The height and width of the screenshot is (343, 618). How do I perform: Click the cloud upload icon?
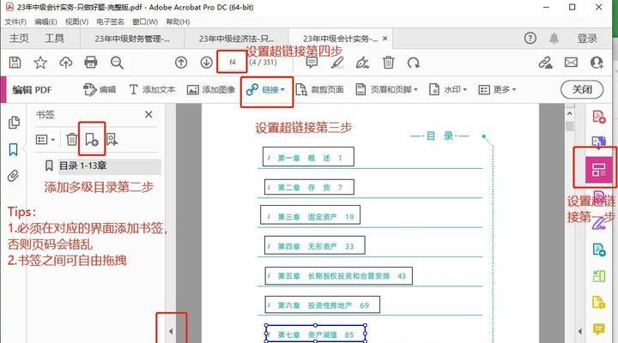(x=66, y=63)
